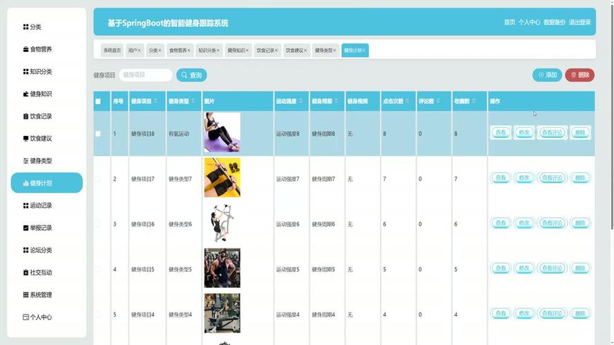
Task: Sort table by 健身项目 column arrows
Action: coord(155,101)
